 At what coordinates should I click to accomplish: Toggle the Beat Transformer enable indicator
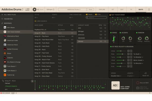click(x=110, y=15)
